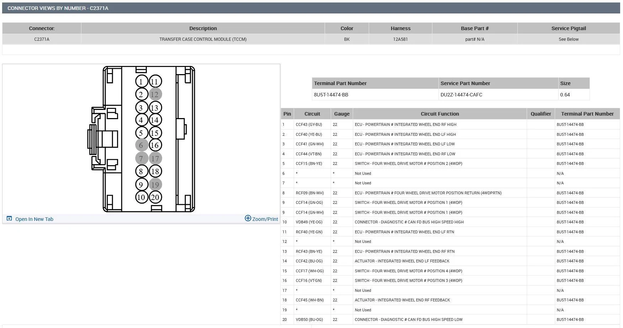
Task: Click the Service Pigtail header cell
Action: click(x=568, y=28)
